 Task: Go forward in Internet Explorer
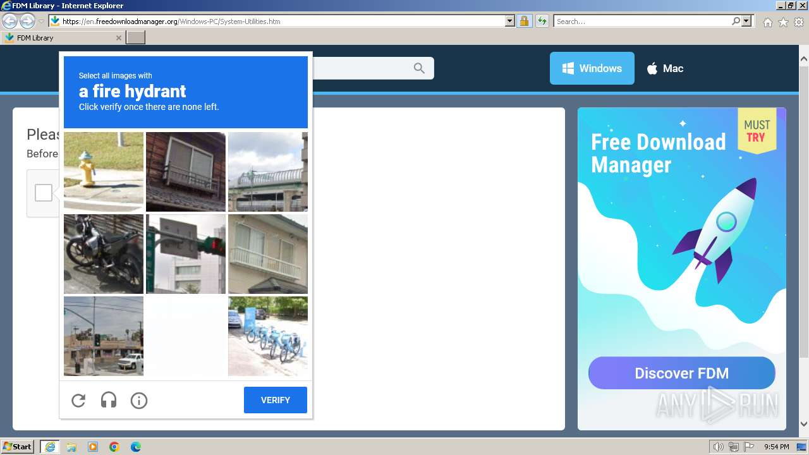pos(27,21)
